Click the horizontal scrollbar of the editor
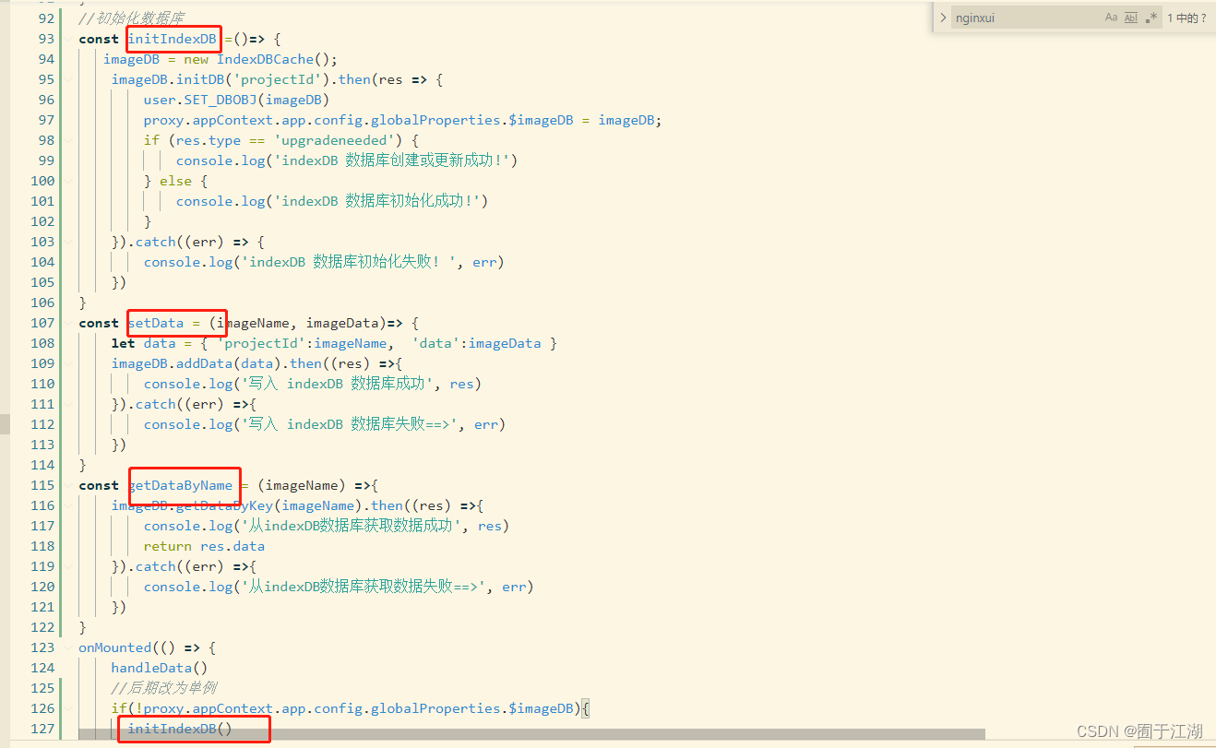The width and height of the screenshot is (1216, 748). coord(531,734)
